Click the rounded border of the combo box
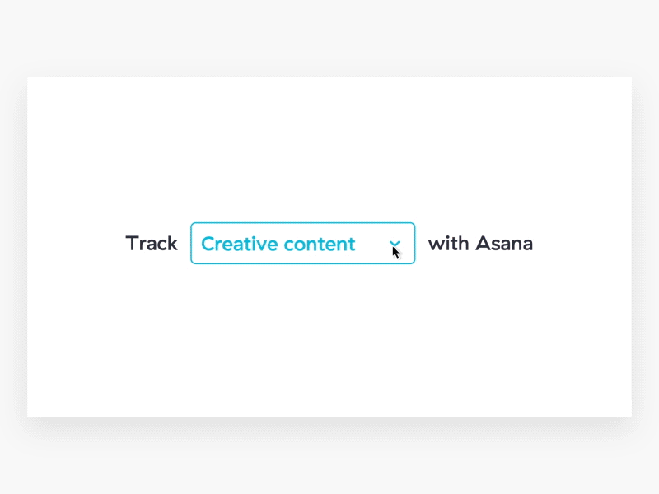The width and height of the screenshot is (659, 494). [x=302, y=222]
